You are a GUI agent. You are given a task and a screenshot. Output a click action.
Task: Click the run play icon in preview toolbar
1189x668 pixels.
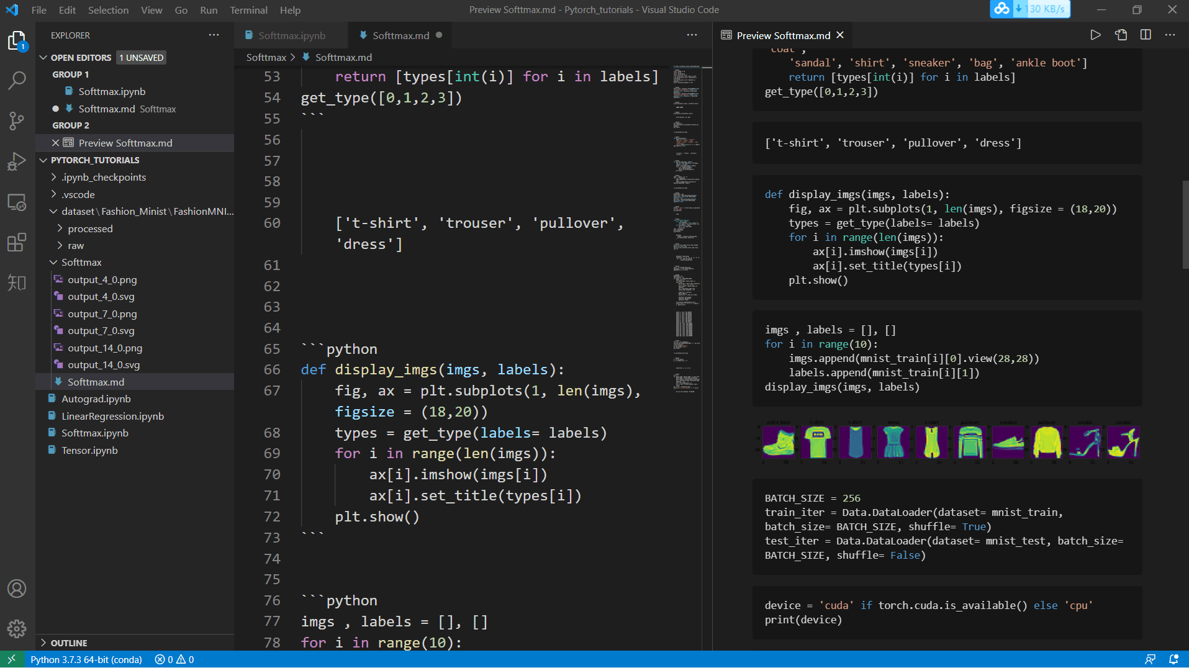(1095, 35)
